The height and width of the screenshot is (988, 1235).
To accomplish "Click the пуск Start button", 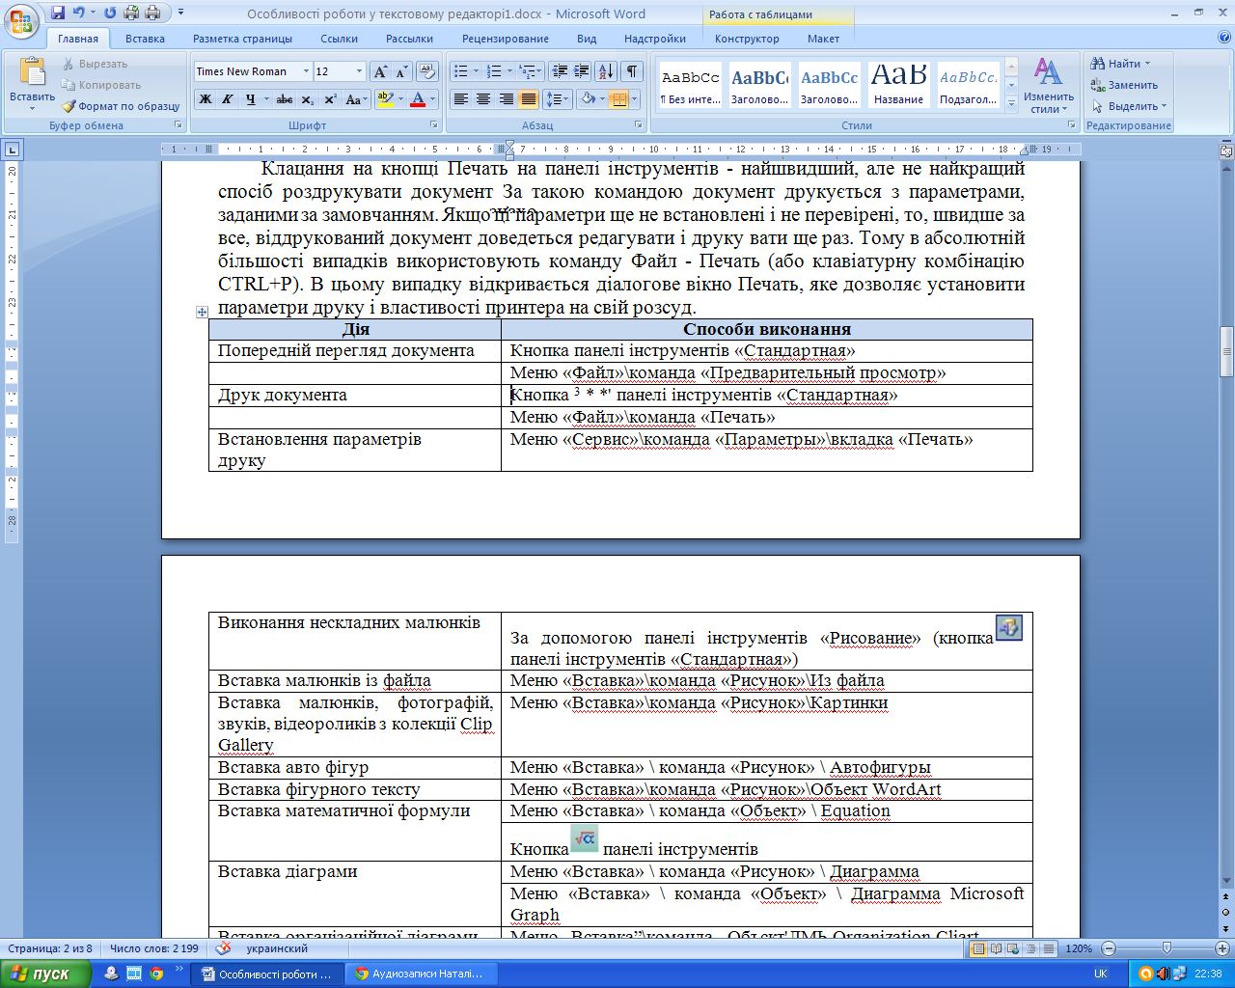I will click(45, 974).
